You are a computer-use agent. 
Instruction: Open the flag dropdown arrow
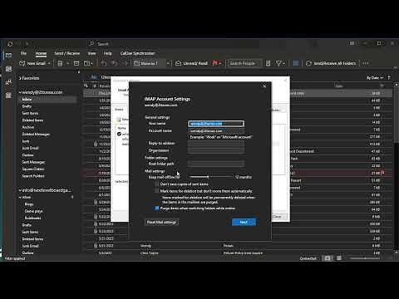coord(220,63)
